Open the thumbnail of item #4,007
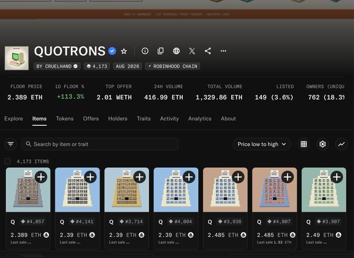This screenshot has width=354, height=258. click(x=274, y=190)
